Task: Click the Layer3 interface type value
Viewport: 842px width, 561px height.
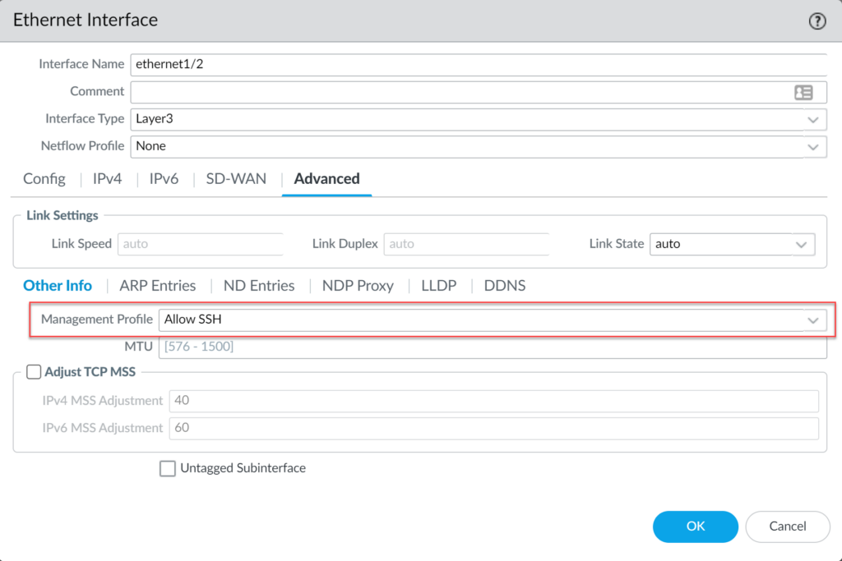Action: click(155, 119)
